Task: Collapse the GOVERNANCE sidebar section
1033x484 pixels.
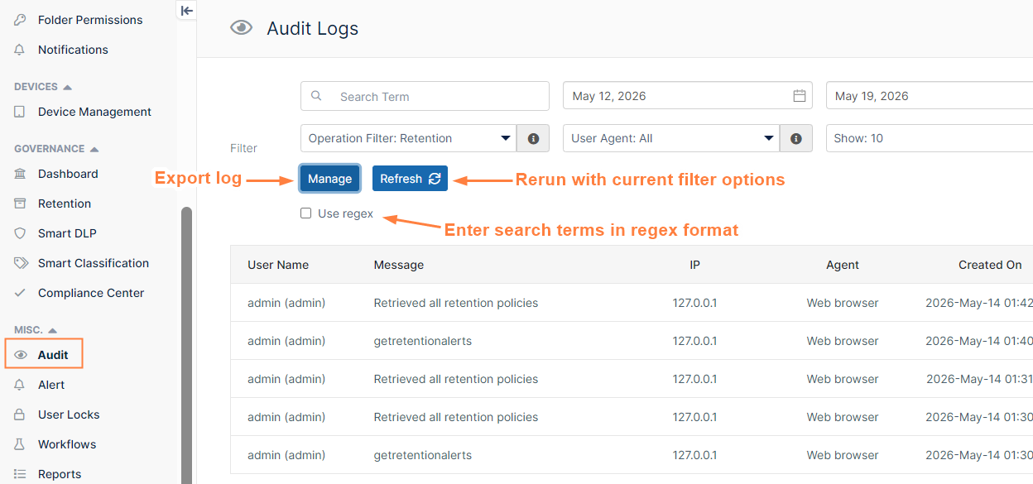Action: [56, 149]
